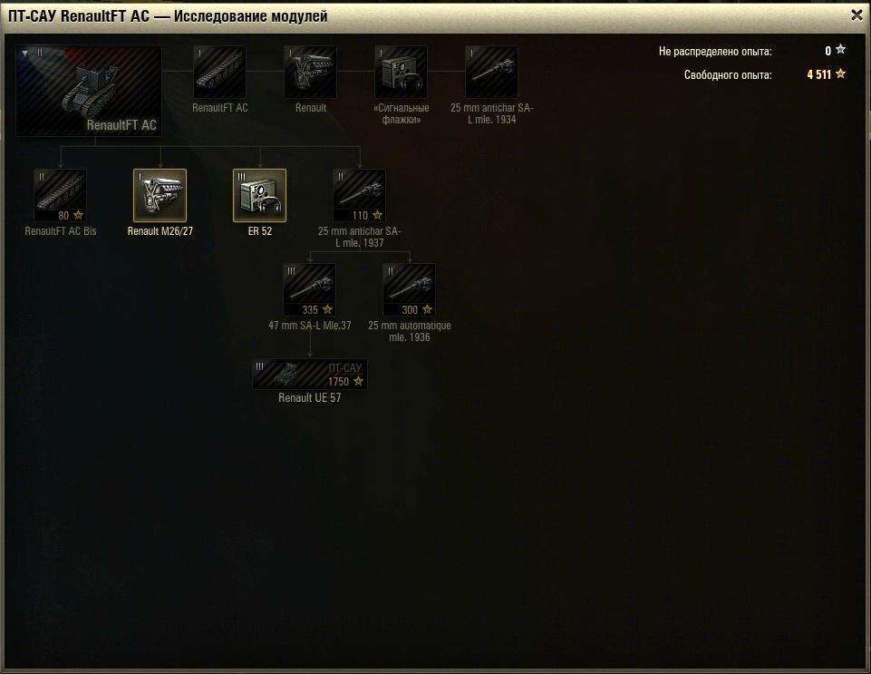The image size is (871, 674).
Task: Click the 47 mm SA-L Mle.37 label
Action: [309, 326]
